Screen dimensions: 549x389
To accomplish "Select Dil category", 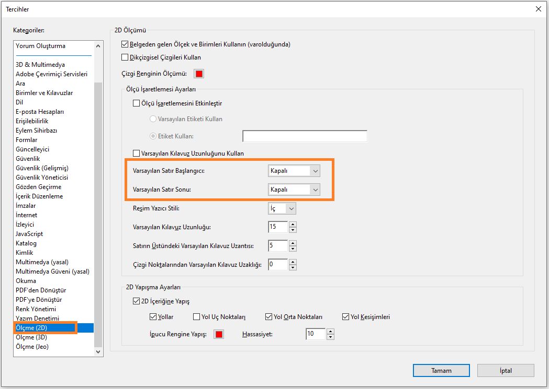I will tap(19, 102).
